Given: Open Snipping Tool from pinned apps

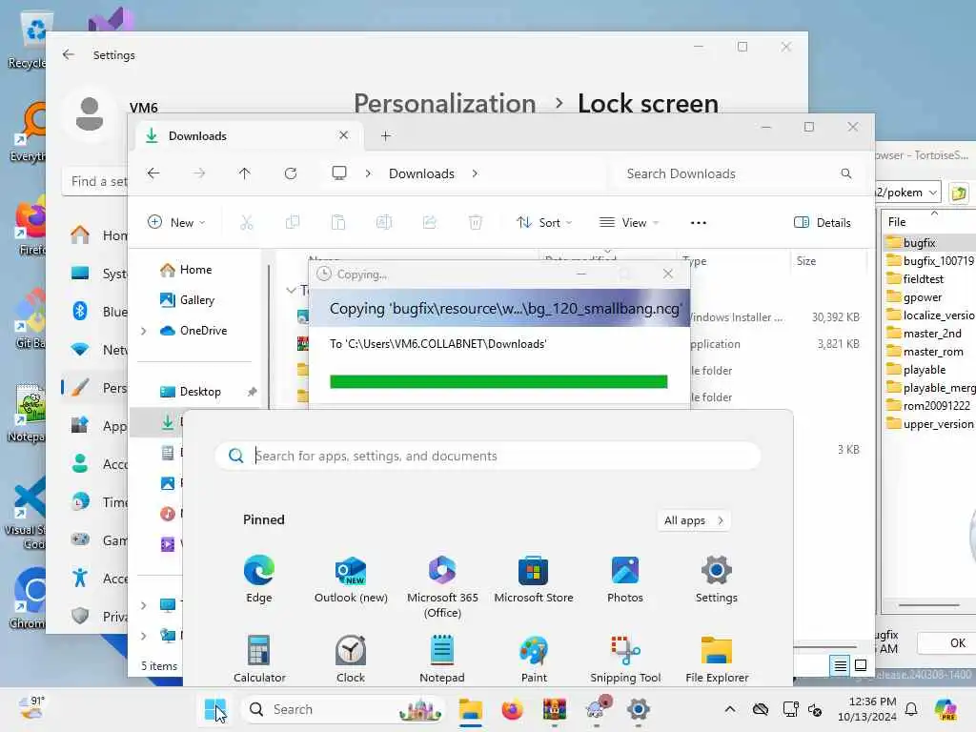Looking at the screenshot, I should point(625,659).
